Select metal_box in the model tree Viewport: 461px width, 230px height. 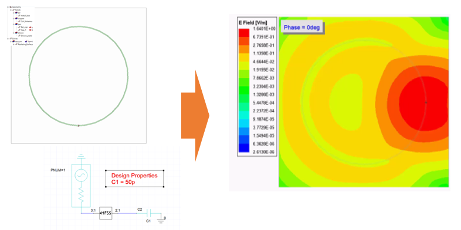[25, 16]
